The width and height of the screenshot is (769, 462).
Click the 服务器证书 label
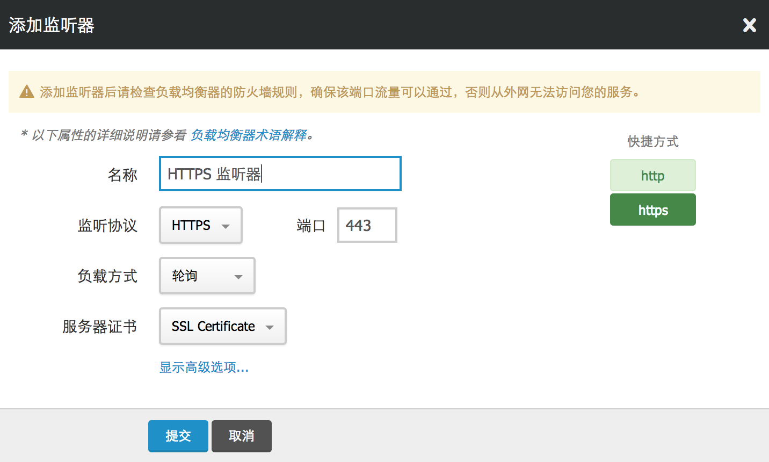100,327
